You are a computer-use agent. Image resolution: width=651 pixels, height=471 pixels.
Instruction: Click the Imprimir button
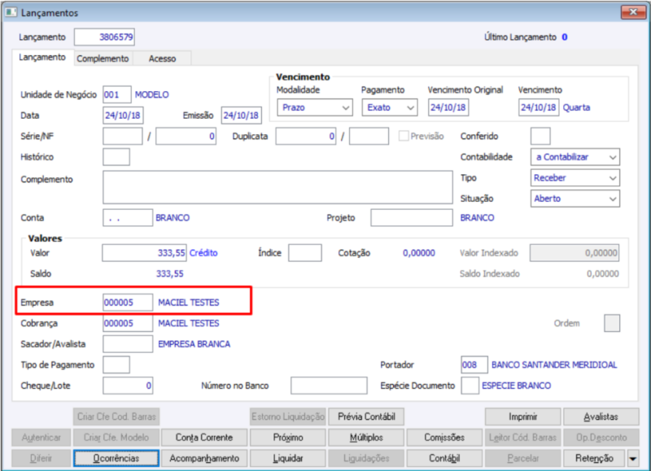click(x=522, y=416)
